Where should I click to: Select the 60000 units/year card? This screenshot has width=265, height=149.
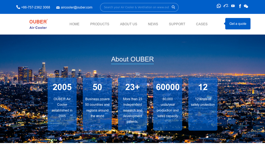(x=168, y=104)
